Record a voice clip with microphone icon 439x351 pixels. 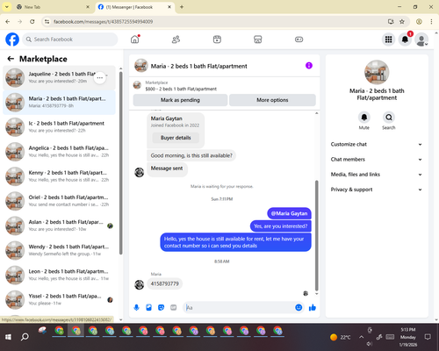[136, 307]
